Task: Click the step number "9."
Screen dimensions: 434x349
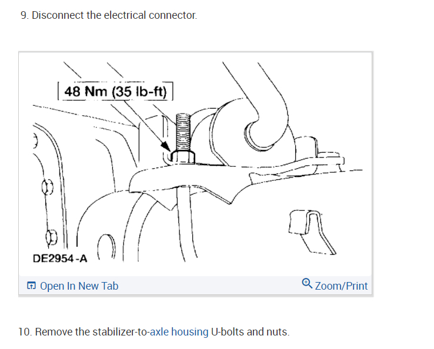Action: click(25, 15)
